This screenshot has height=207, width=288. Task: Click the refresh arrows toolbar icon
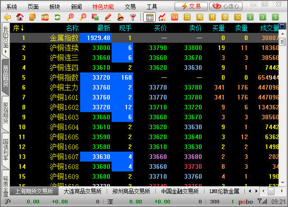[x=58, y=18]
